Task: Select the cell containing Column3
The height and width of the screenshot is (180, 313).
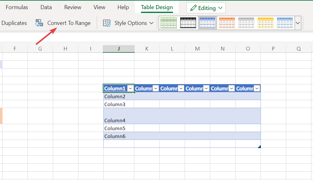Action: (119, 104)
